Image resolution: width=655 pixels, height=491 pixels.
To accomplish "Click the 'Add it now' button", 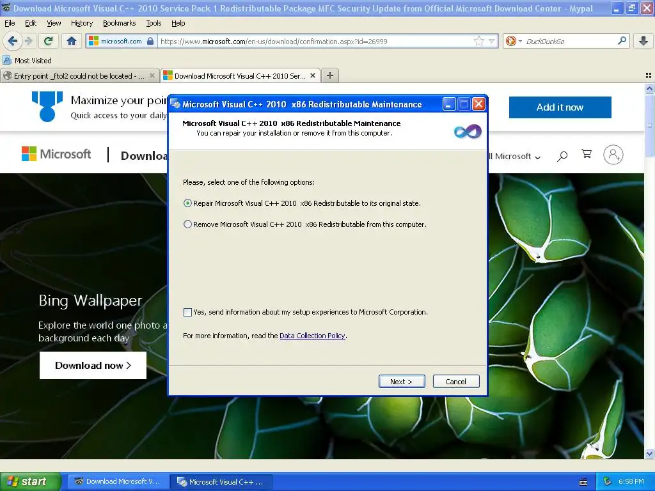I will coord(560,107).
